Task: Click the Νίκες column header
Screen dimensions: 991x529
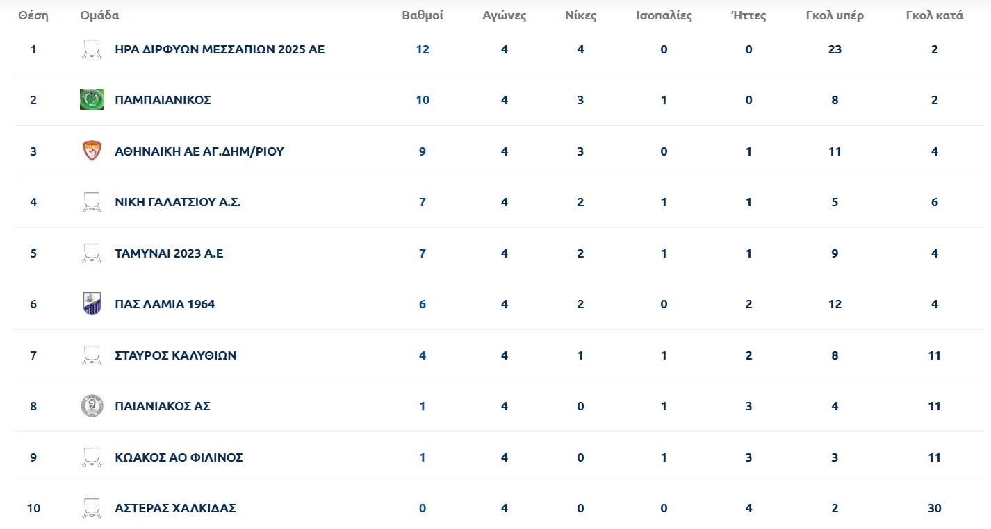Action: [581, 15]
